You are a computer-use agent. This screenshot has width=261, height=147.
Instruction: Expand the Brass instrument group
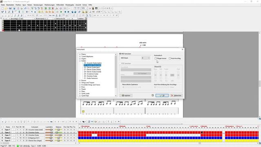pos(80,87)
